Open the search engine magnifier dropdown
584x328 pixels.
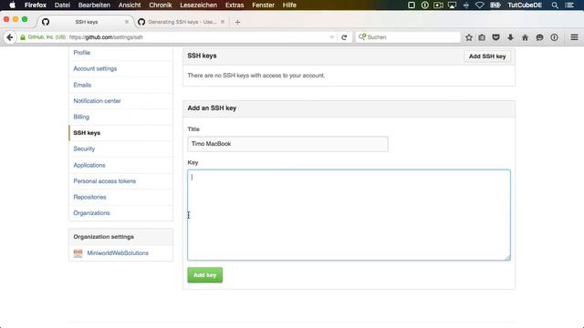(361, 36)
